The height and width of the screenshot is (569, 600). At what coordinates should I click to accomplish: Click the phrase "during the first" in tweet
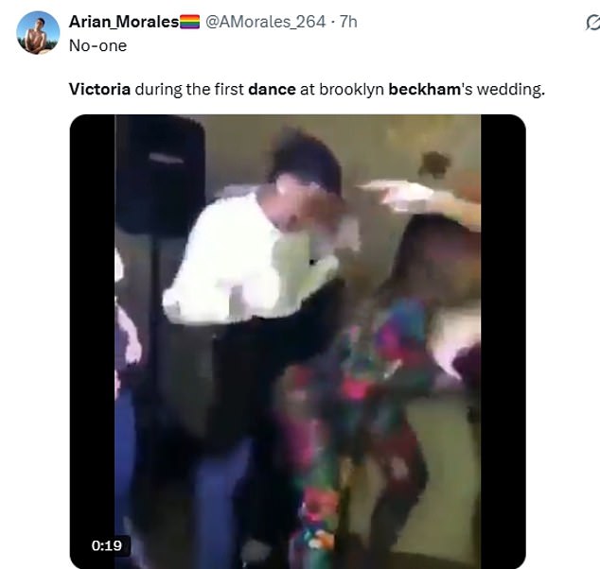coord(189,91)
